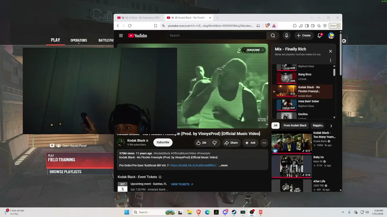Select the PLAY tab in the game
387x217 pixels.
[x=56, y=40]
